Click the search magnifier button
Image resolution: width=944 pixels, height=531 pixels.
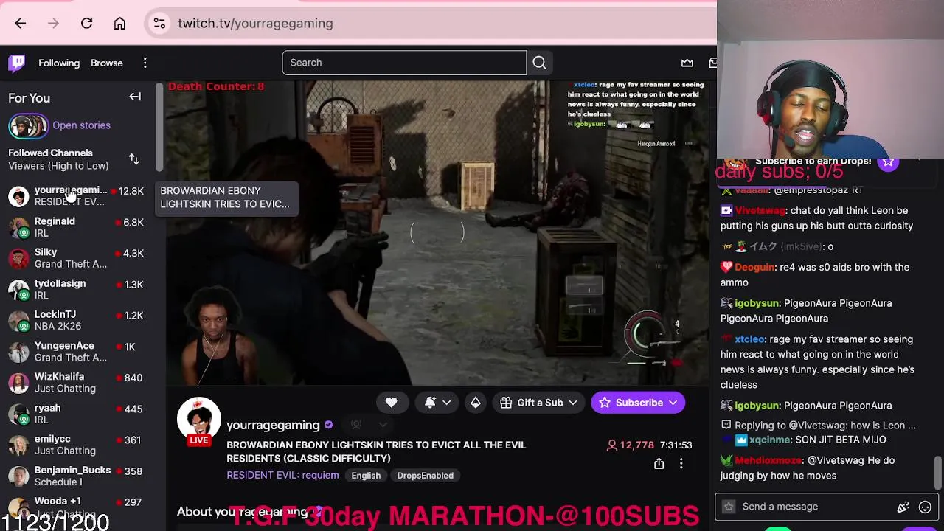click(x=539, y=63)
